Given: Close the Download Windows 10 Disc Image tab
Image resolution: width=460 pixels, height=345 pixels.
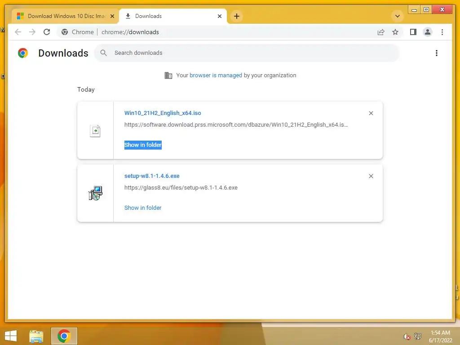Looking at the screenshot, I should (x=112, y=16).
